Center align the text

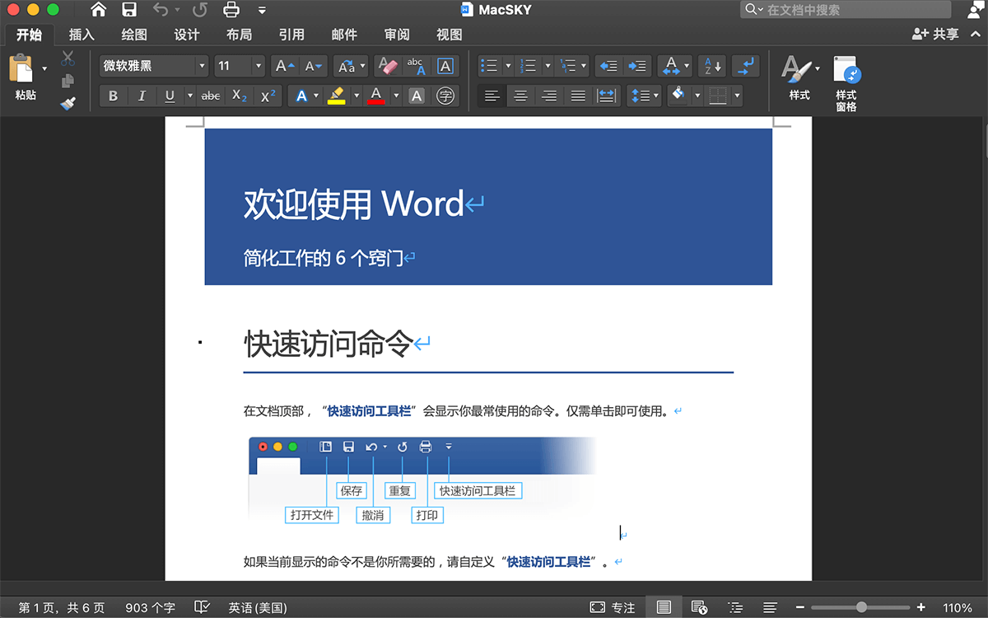point(520,96)
